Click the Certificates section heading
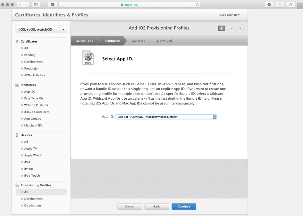This screenshot has width=303, height=216. pyautogui.click(x=29, y=41)
